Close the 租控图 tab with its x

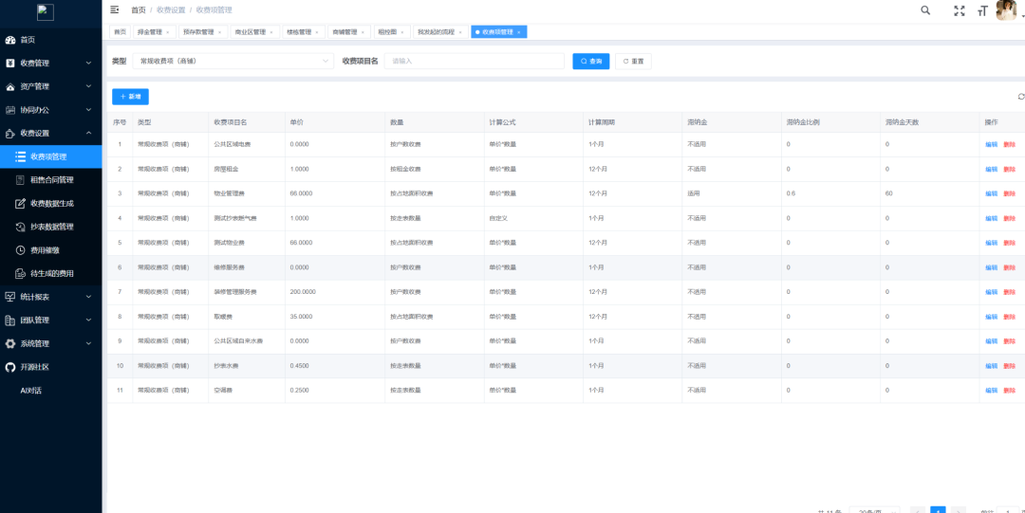click(x=401, y=32)
